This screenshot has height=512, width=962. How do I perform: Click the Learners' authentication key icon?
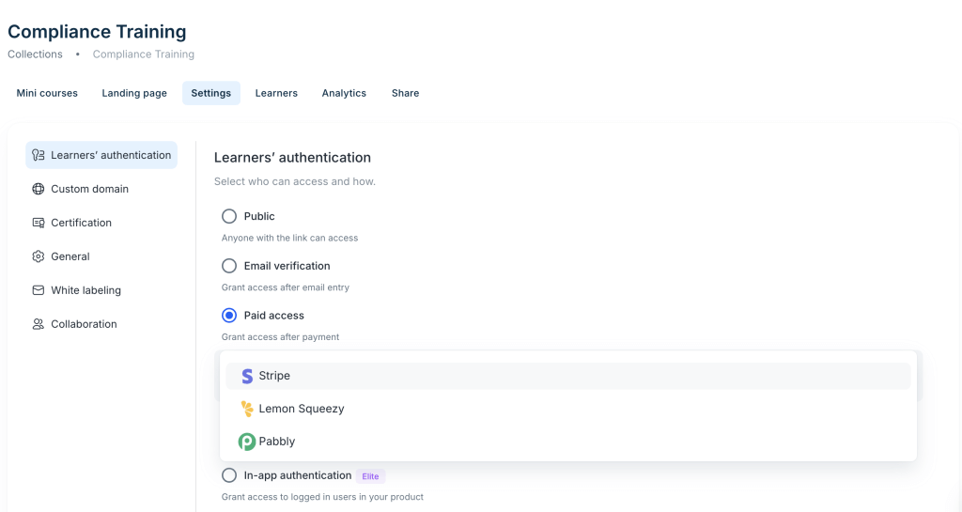(x=39, y=155)
